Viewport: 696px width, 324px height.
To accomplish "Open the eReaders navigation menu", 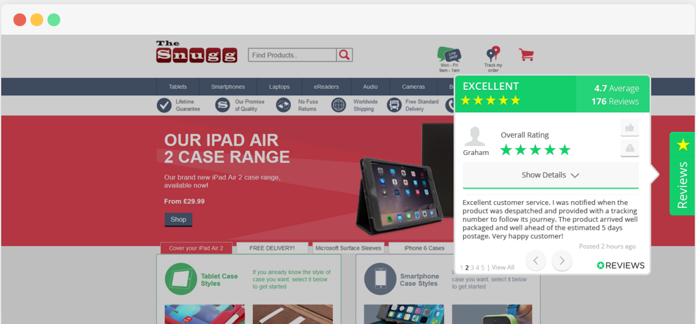I will point(326,87).
